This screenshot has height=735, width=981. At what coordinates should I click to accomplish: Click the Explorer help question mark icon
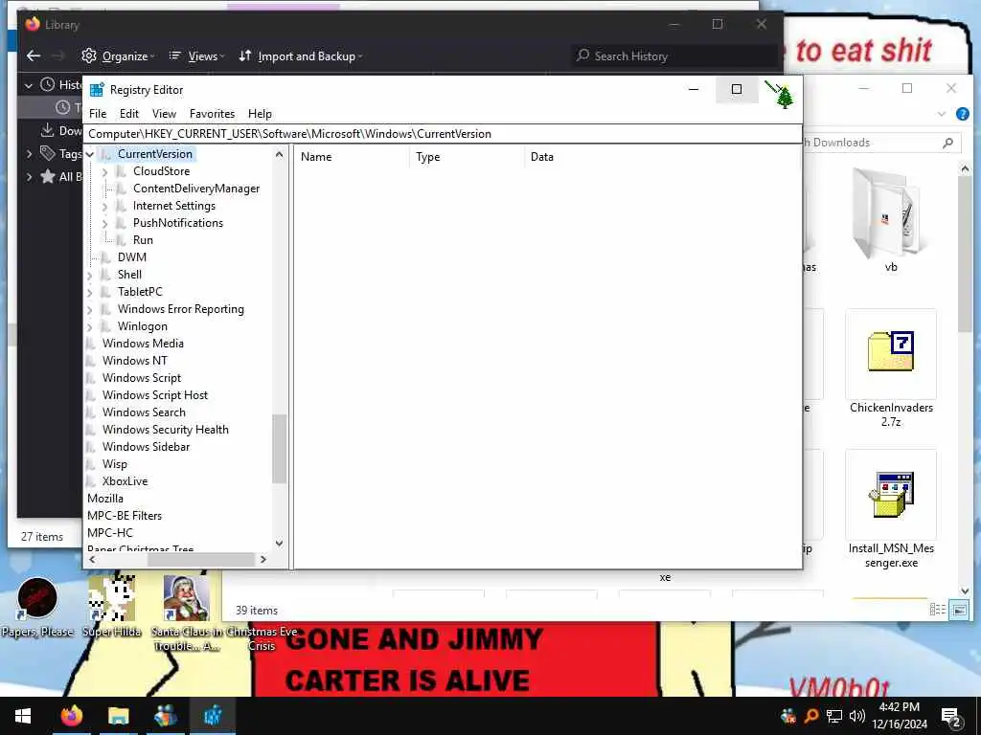[962, 114]
